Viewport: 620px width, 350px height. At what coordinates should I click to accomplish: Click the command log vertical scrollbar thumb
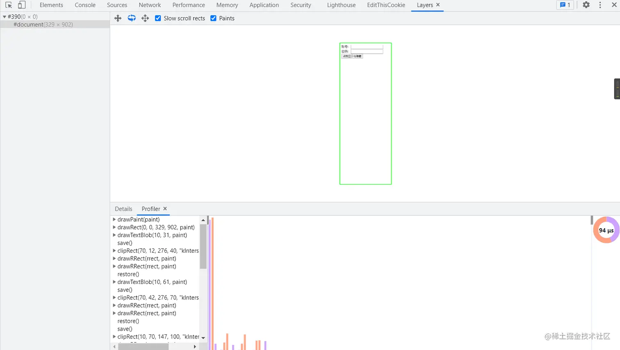click(x=203, y=247)
